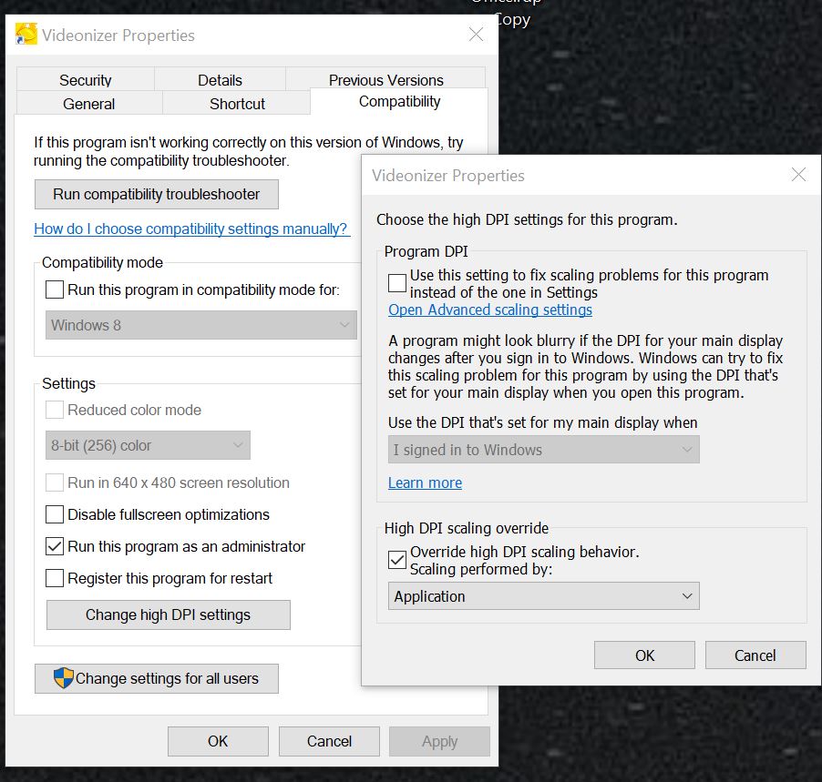Click the 'Compatibility mode' group label
Screen dimensions: 822x782
click(102, 262)
